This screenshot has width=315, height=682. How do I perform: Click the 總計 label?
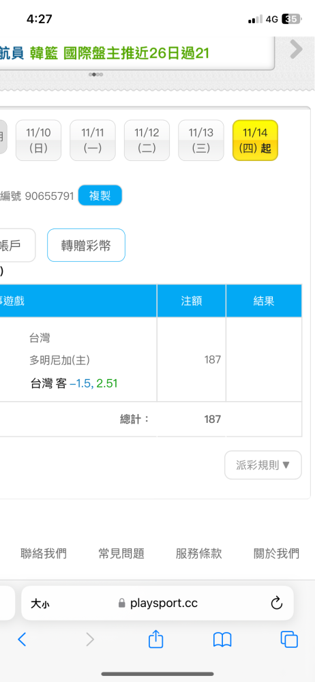pyautogui.click(x=135, y=419)
